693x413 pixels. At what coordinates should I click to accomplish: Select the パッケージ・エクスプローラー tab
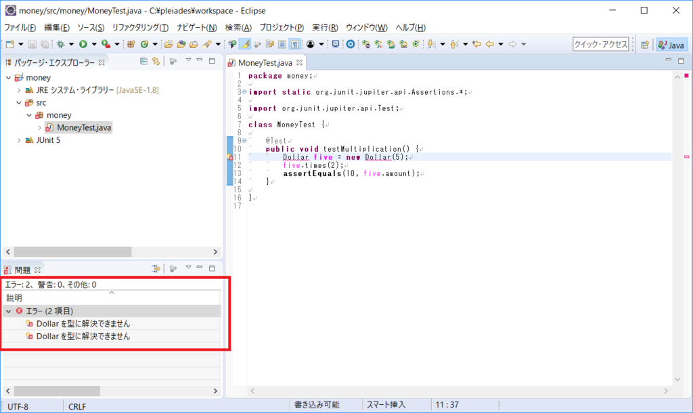(54, 62)
